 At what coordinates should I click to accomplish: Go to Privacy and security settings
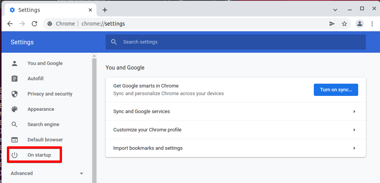50,94
